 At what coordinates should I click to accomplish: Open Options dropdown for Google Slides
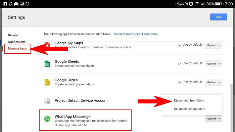pyautogui.click(x=213, y=82)
